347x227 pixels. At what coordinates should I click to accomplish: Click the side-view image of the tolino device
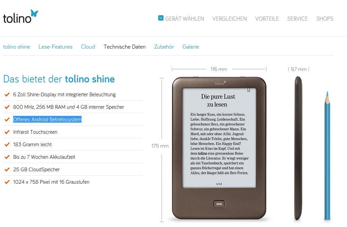coord(298,148)
